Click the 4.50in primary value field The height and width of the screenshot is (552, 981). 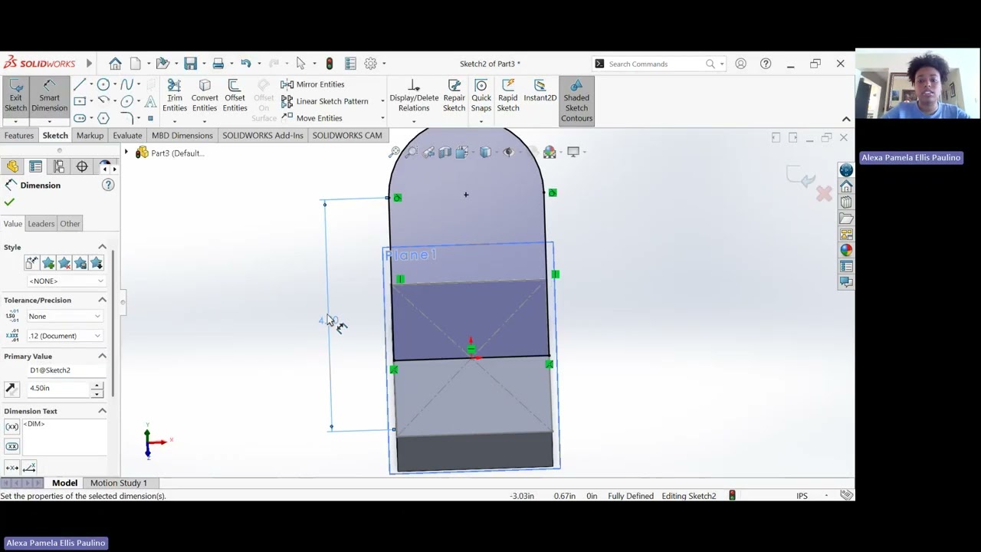[x=58, y=388]
